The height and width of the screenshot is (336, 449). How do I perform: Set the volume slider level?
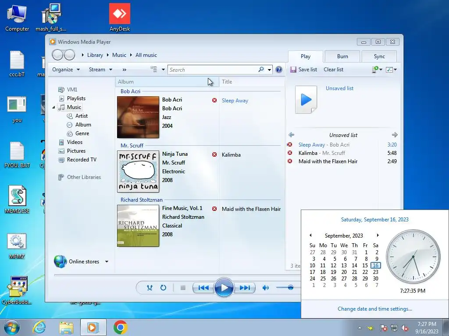point(290,287)
